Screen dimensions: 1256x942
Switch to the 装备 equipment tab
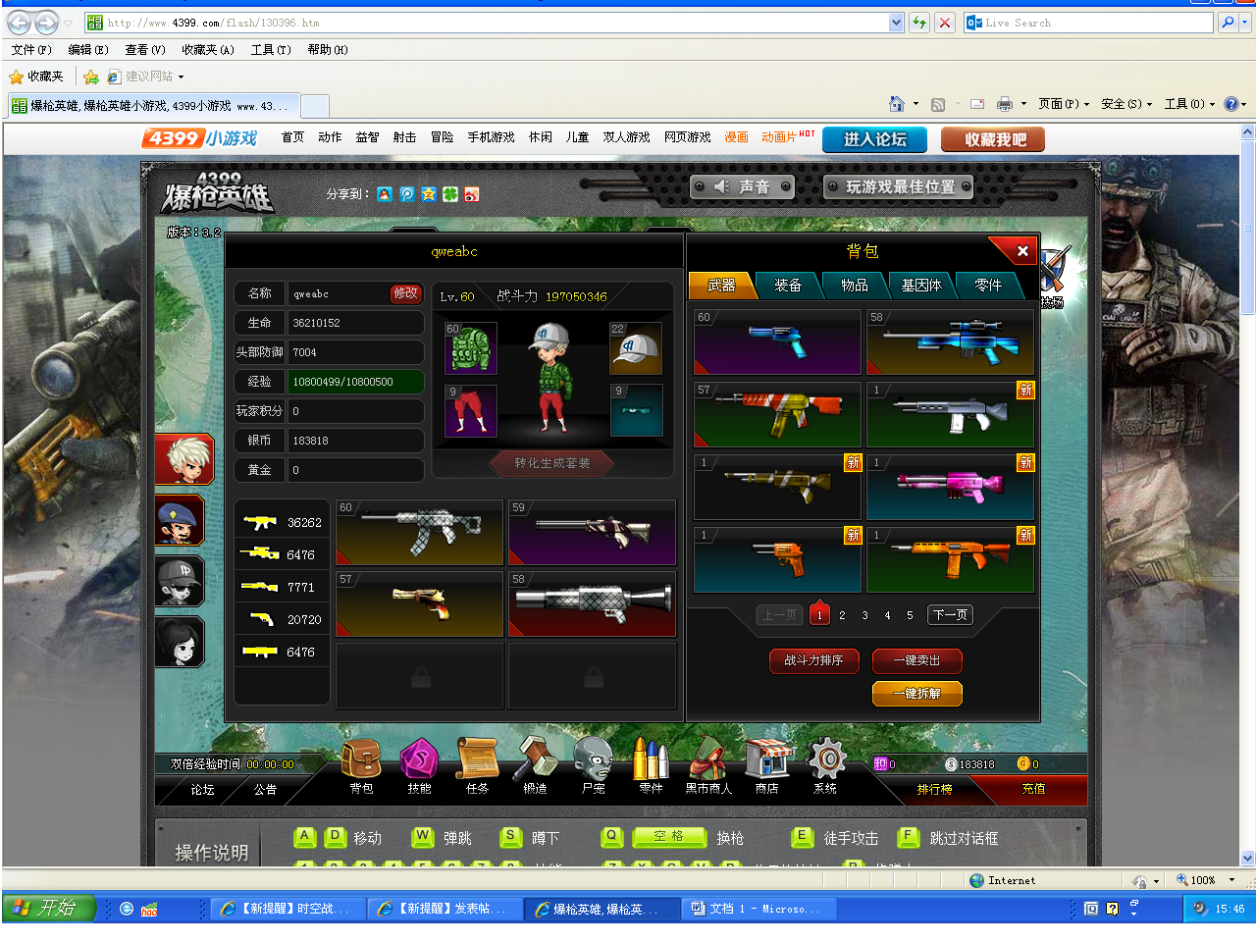tap(788, 286)
